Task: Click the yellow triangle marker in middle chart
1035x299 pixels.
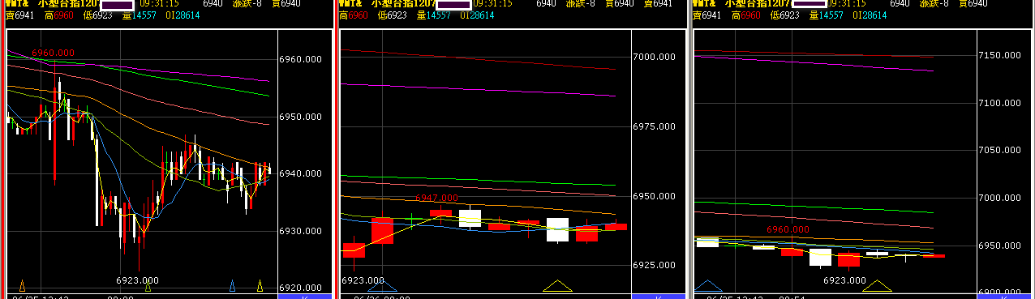Action: [557, 285]
